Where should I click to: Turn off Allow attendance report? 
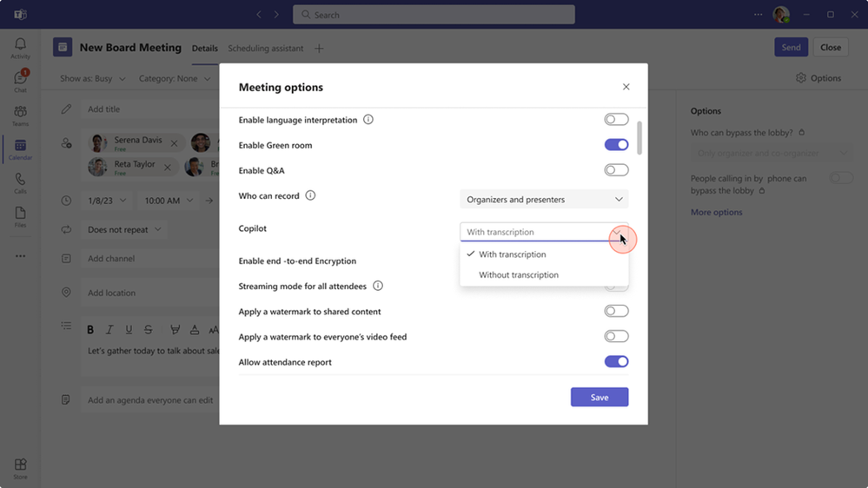click(616, 362)
